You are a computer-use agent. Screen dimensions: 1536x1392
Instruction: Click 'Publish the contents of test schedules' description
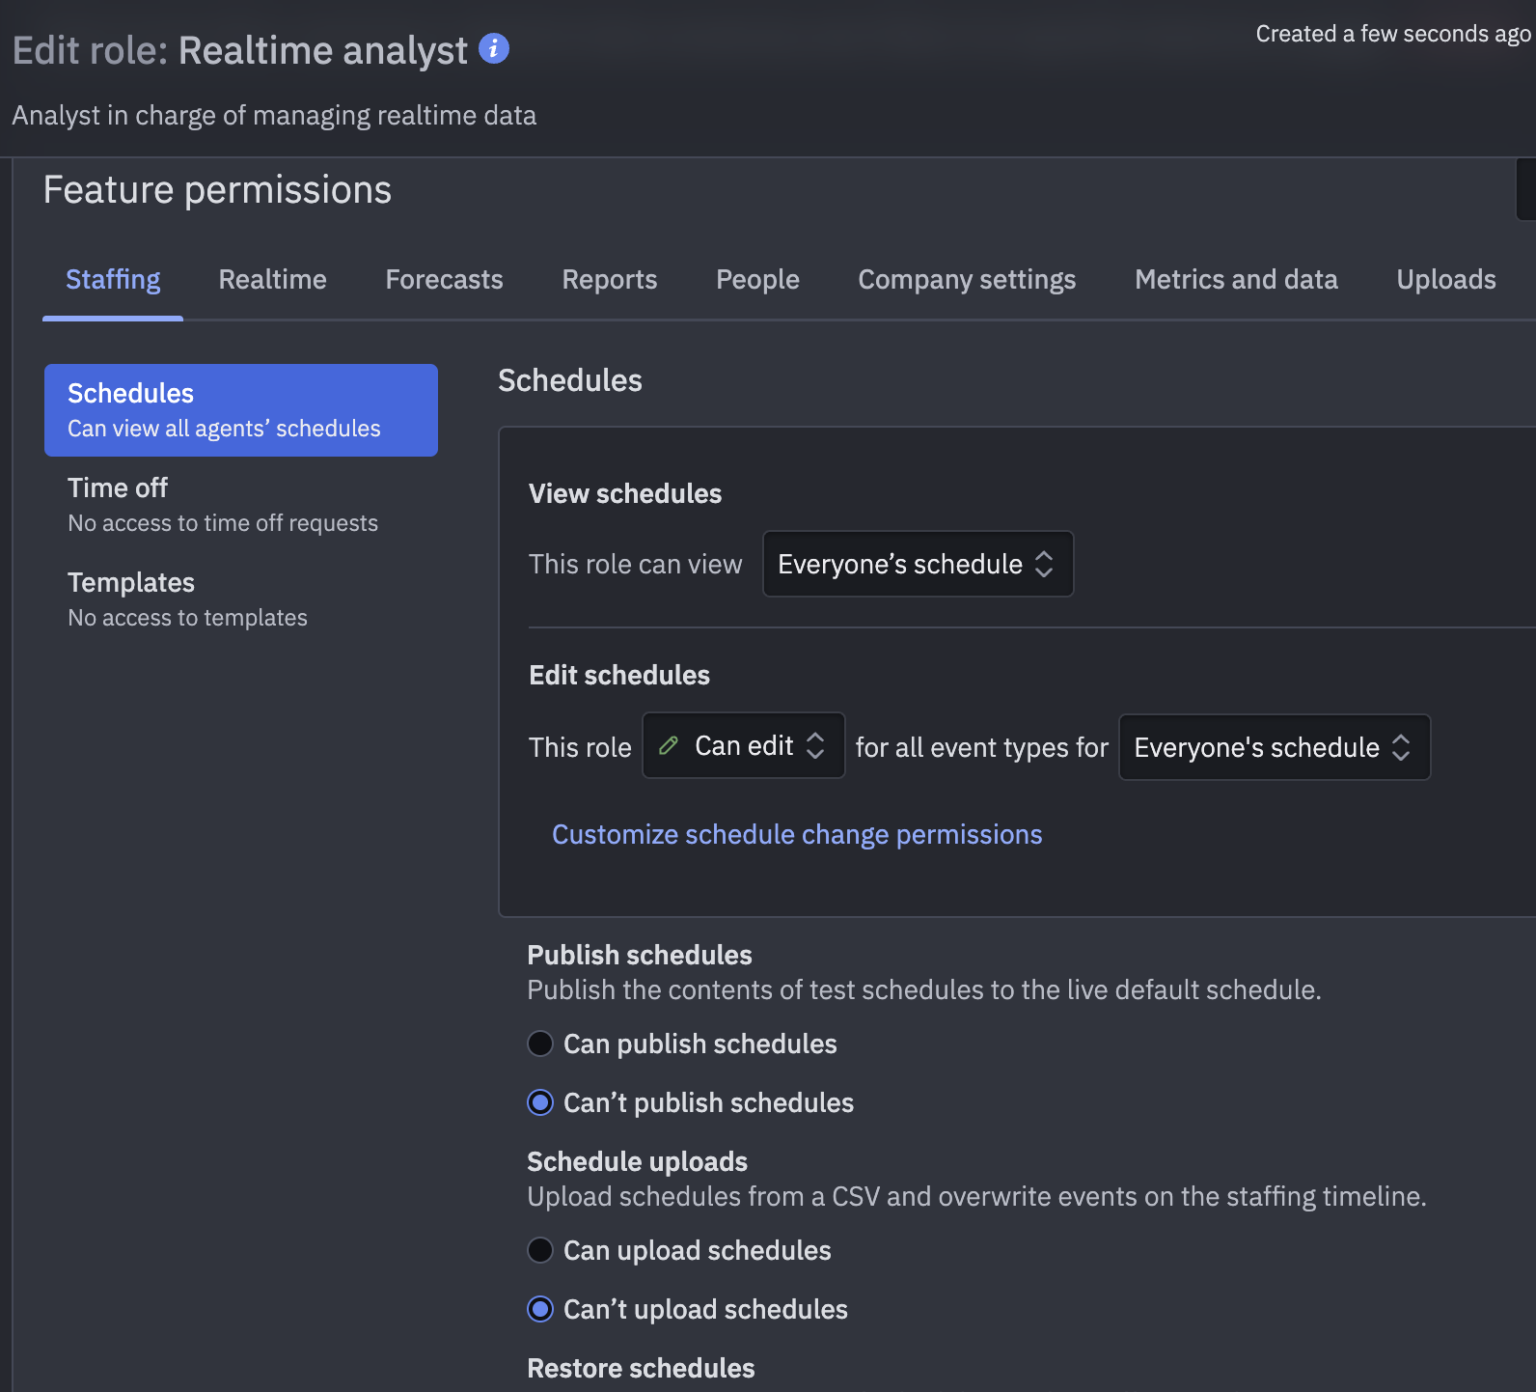pyautogui.click(x=924, y=989)
